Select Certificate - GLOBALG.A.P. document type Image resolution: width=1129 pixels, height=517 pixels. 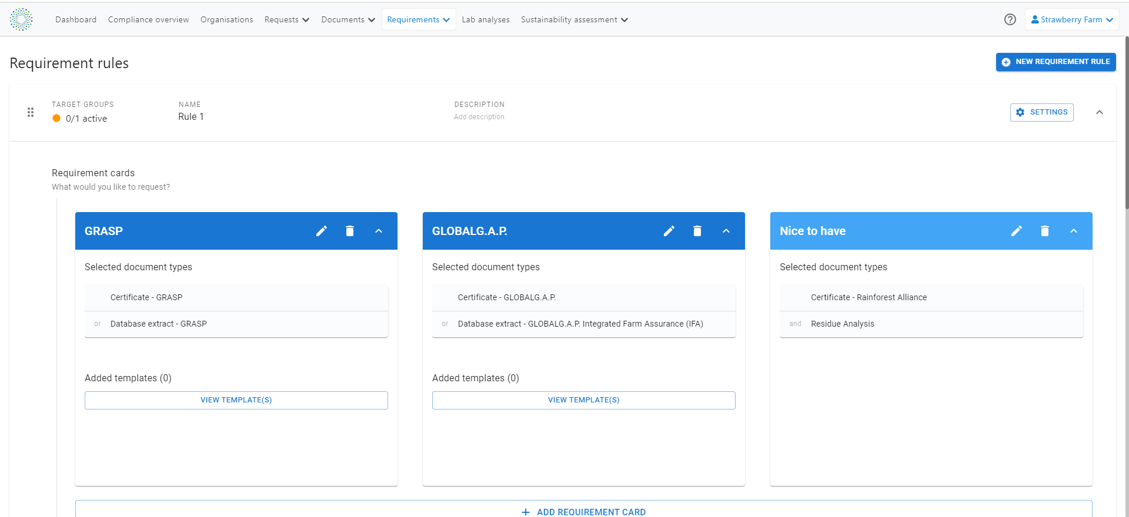point(584,298)
